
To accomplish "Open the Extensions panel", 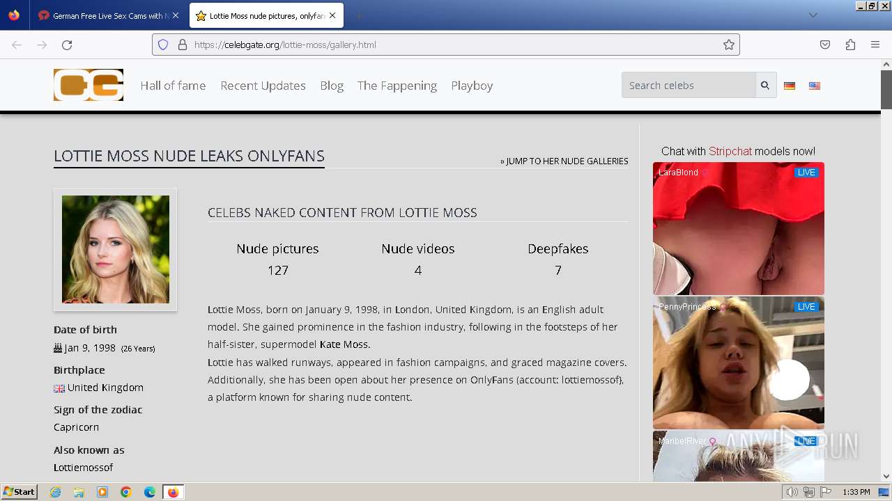I will [850, 45].
